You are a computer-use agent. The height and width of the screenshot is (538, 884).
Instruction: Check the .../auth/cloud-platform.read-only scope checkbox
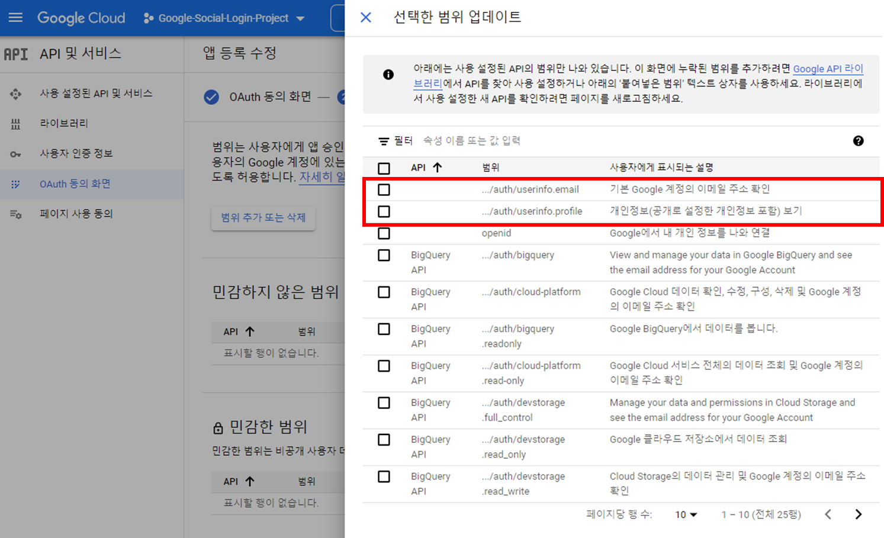click(384, 366)
